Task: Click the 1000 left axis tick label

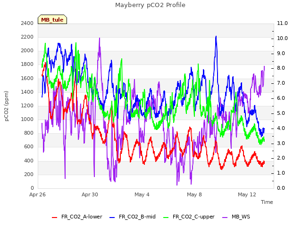Action: tap(27, 119)
